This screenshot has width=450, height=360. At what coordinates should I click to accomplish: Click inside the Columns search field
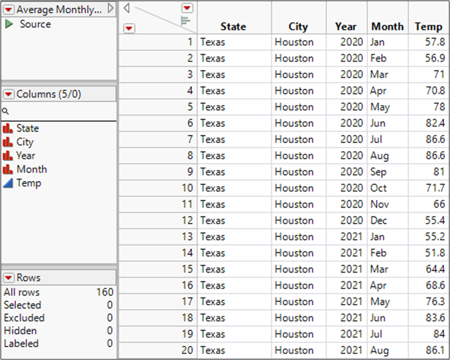tap(61, 111)
